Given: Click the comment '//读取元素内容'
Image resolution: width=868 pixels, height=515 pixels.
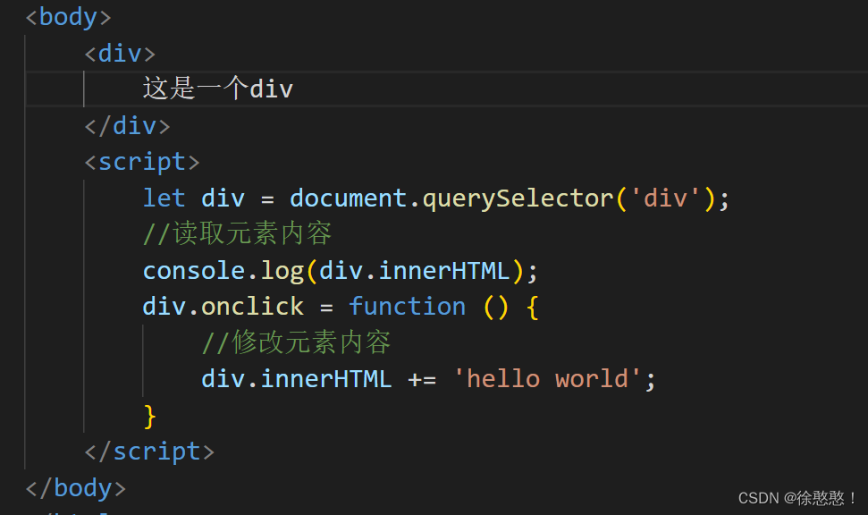Looking at the screenshot, I should coord(238,233).
